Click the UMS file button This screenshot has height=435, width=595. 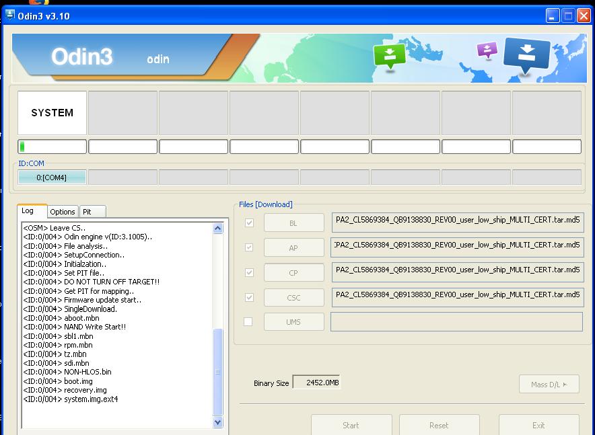click(294, 322)
